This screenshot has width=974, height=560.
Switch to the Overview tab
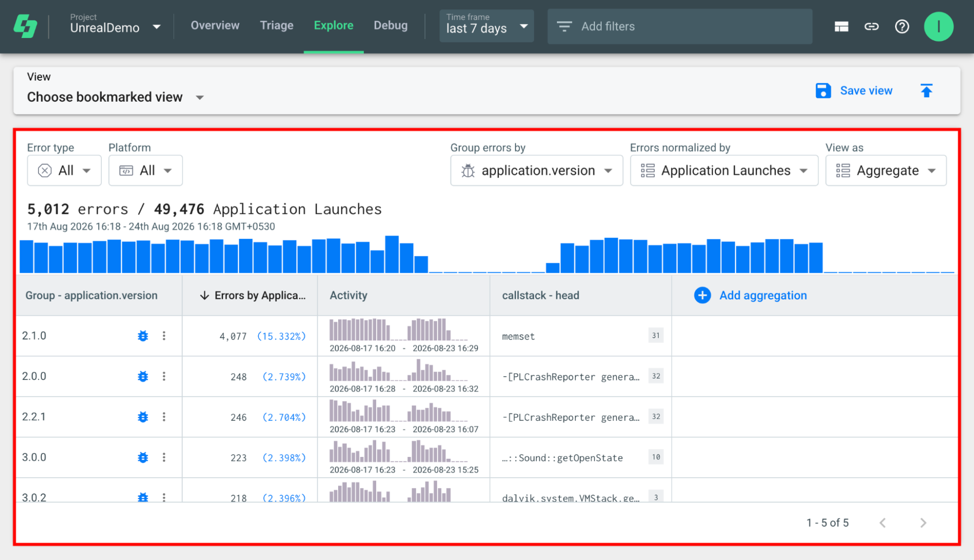[x=215, y=25]
